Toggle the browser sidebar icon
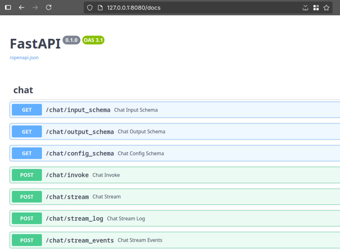 [8, 8]
